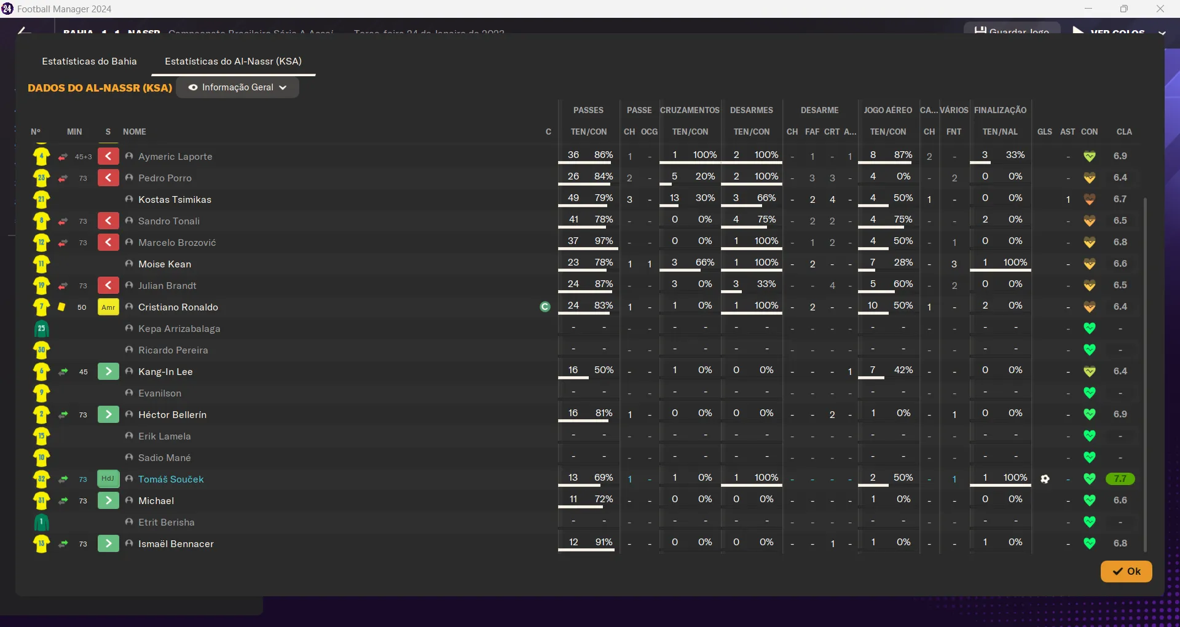Sort by the MIN column header
Viewport: 1180px width, 627px height.
click(x=74, y=132)
